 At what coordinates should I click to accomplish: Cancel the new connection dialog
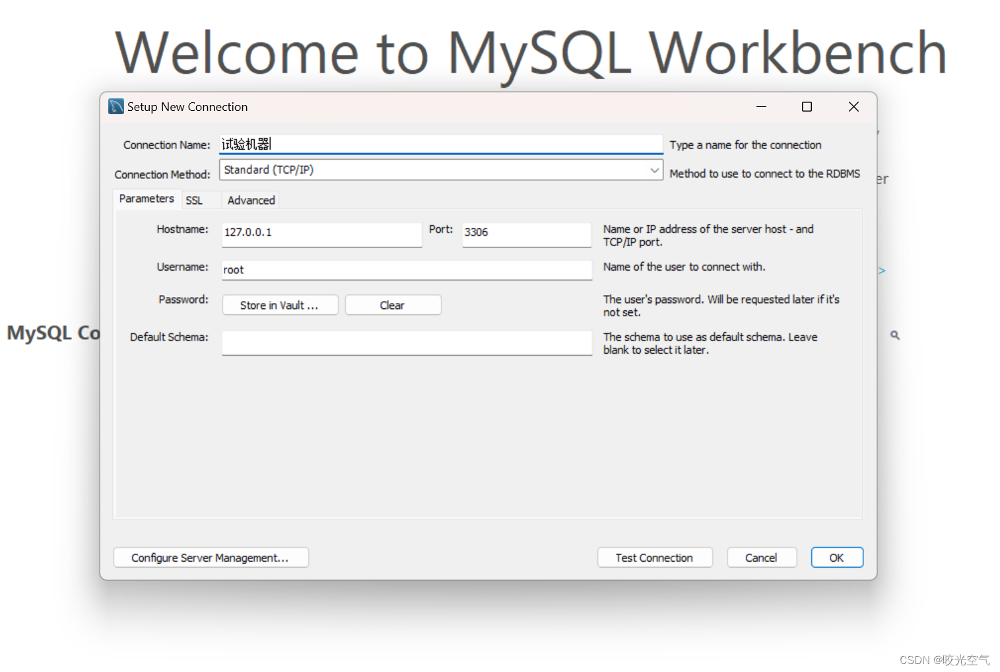pyautogui.click(x=762, y=557)
